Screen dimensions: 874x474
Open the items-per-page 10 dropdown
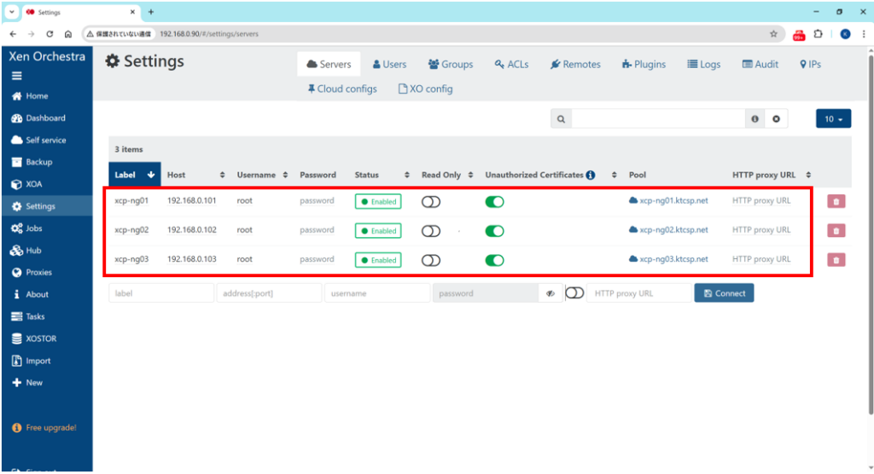833,119
